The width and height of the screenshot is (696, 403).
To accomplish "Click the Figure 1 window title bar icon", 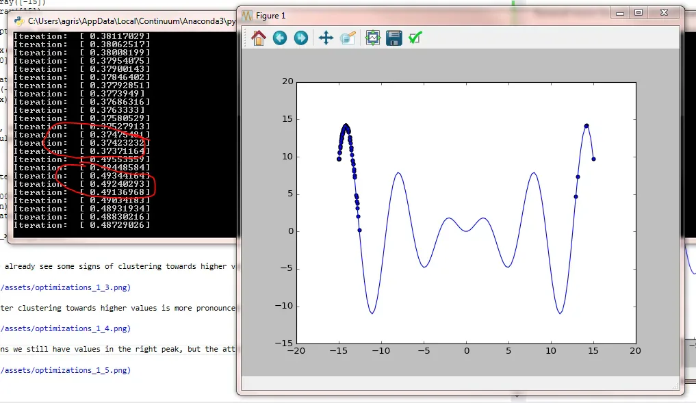I will (247, 16).
